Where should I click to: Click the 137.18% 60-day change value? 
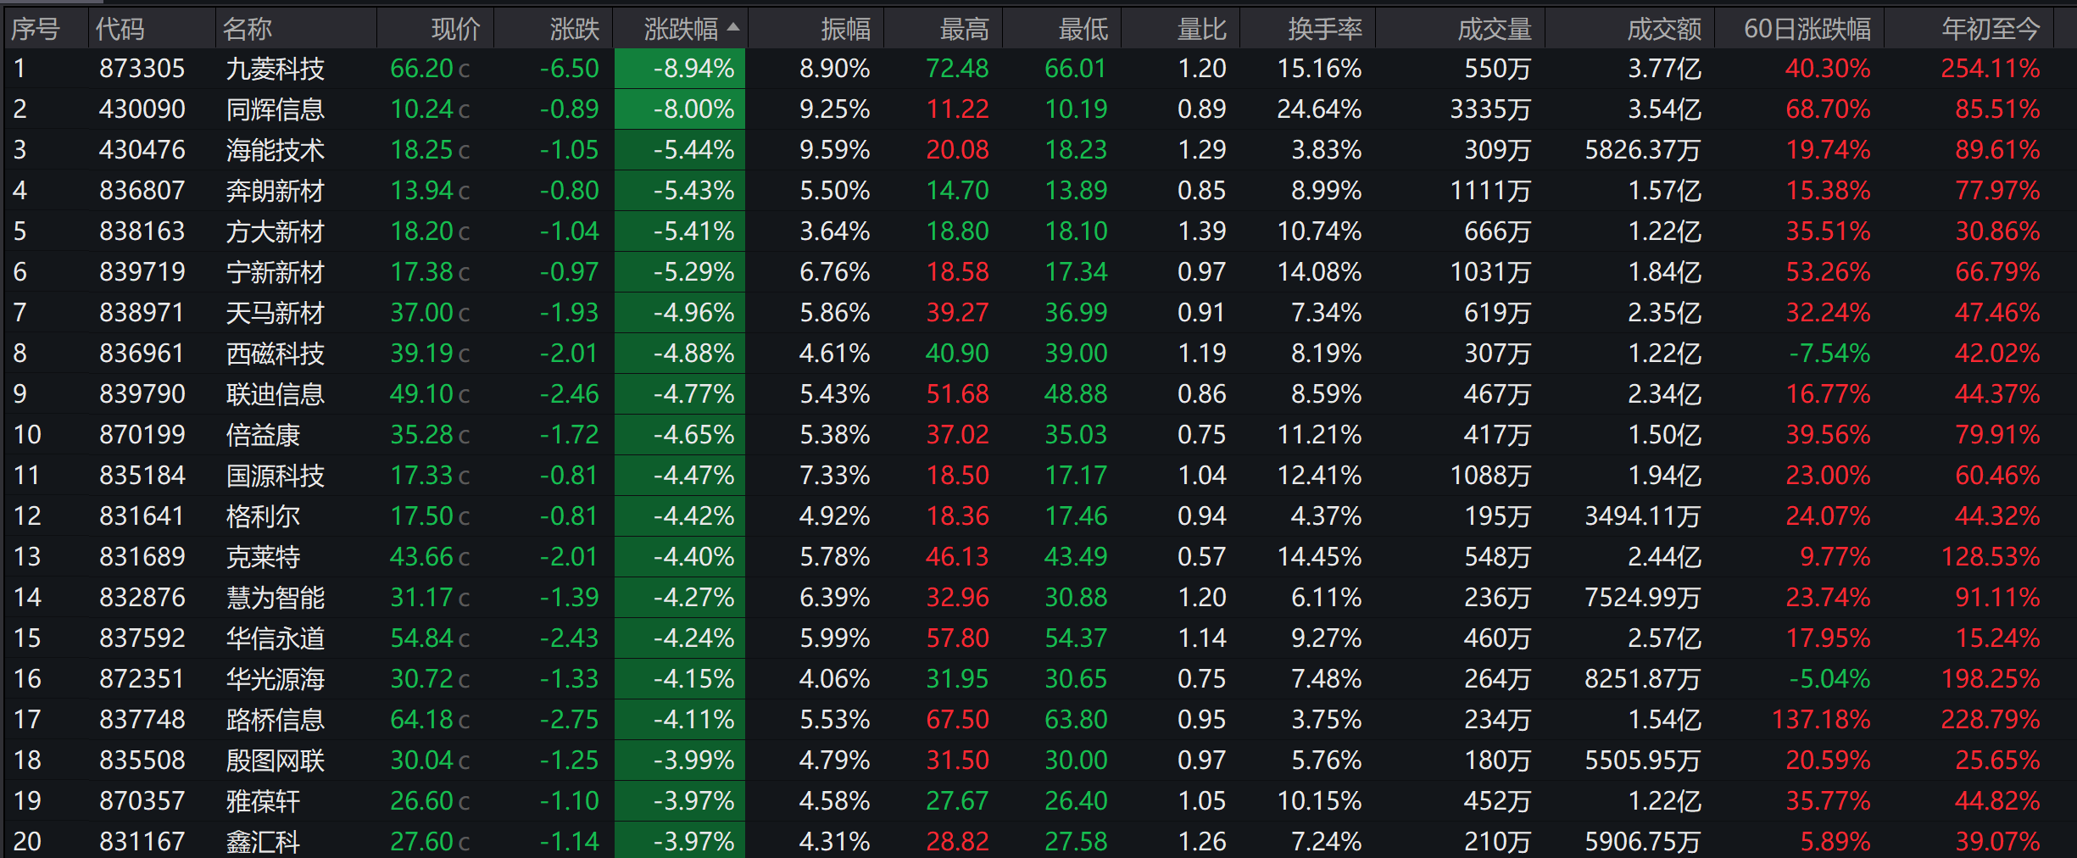pos(1821,720)
